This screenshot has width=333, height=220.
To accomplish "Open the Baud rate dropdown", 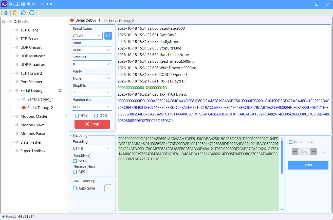I will click(92, 50).
